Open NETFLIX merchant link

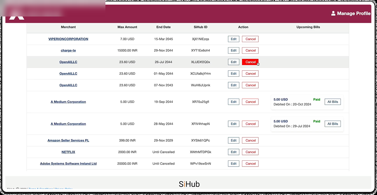(68, 152)
